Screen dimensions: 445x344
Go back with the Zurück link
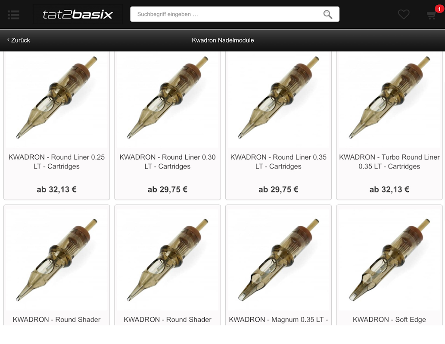(19, 40)
